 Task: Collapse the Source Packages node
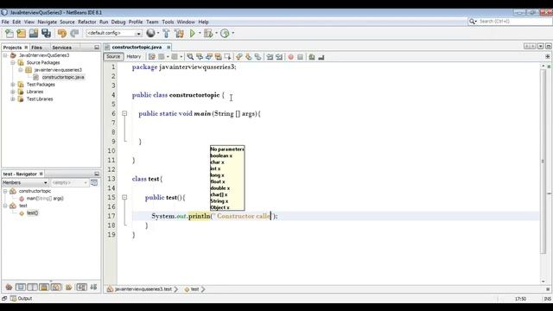(x=13, y=62)
